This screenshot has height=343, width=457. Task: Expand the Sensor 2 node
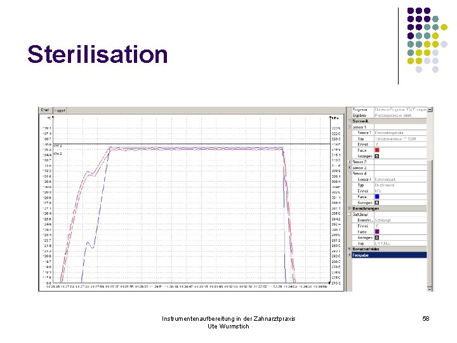click(349, 162)
